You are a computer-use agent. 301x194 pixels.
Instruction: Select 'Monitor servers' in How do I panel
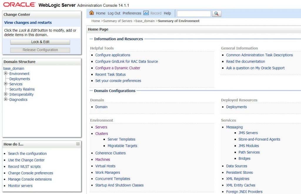(x=20, y=185)
